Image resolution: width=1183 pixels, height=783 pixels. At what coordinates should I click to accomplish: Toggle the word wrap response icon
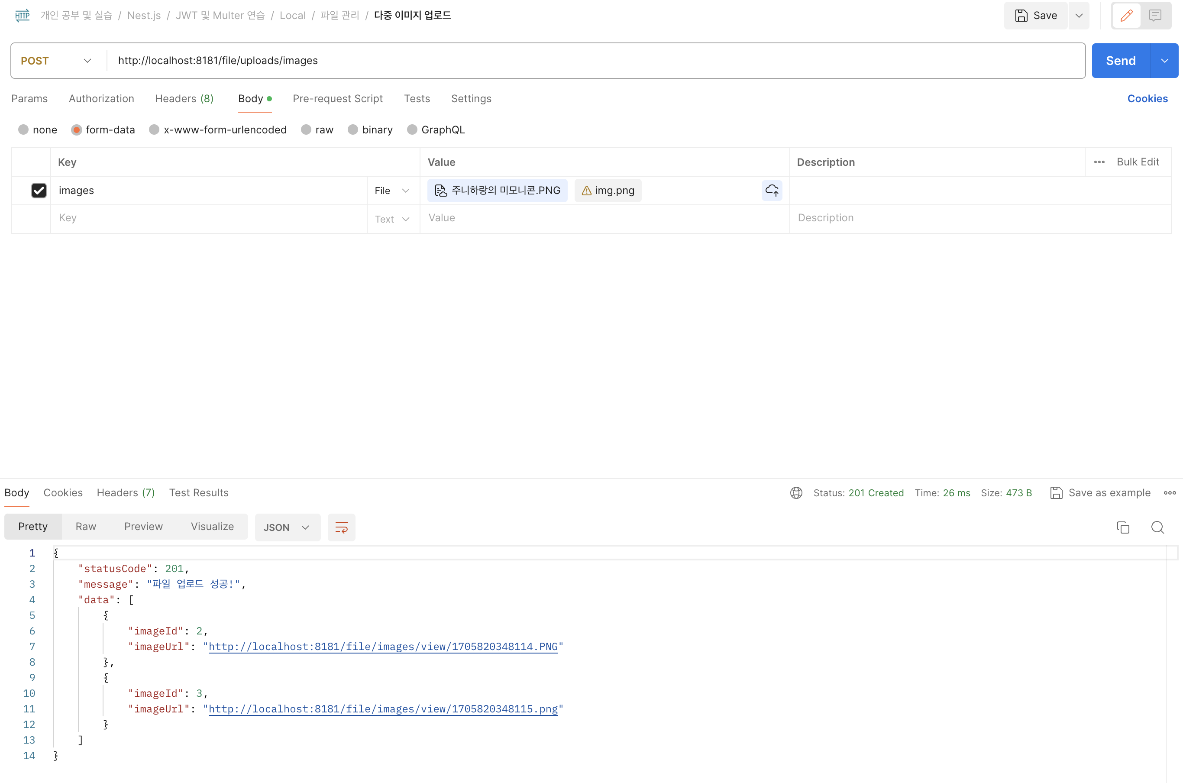(x=341, y=527)
